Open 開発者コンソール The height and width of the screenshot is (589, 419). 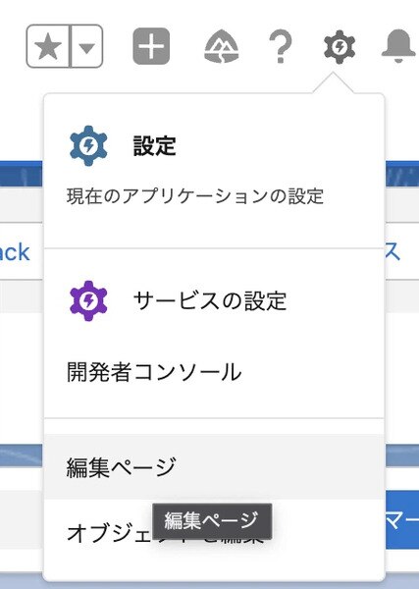pos(154,372)
